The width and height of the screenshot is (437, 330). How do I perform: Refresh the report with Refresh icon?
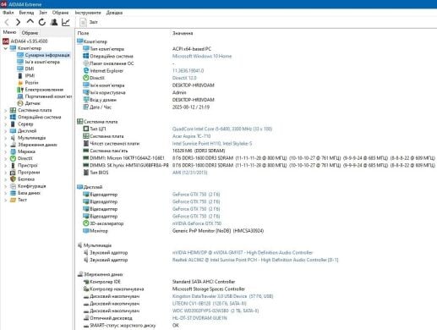tap(42, 22)
